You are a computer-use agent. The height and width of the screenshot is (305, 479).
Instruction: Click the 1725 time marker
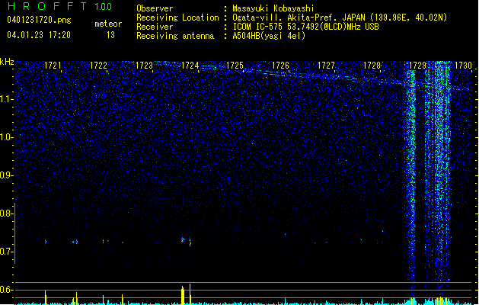pos(235,65)
